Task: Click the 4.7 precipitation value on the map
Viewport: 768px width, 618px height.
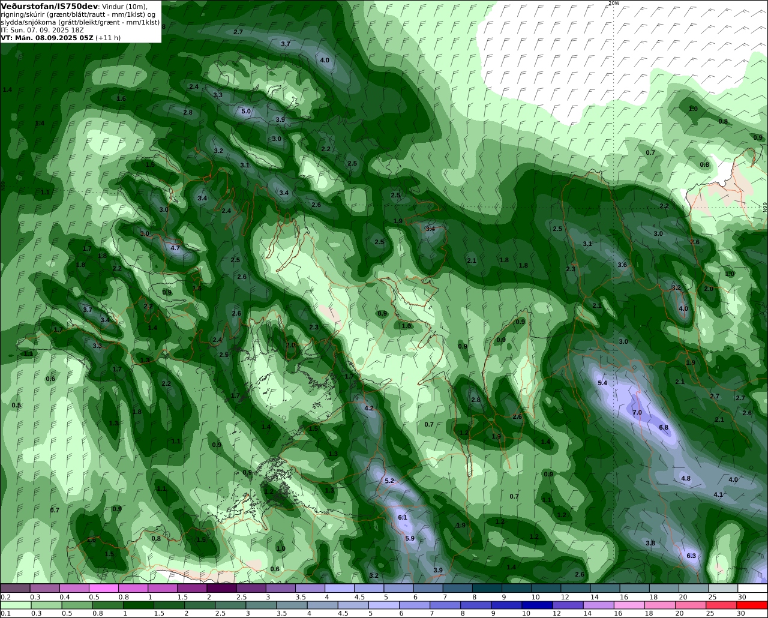Action: point(175,248)
